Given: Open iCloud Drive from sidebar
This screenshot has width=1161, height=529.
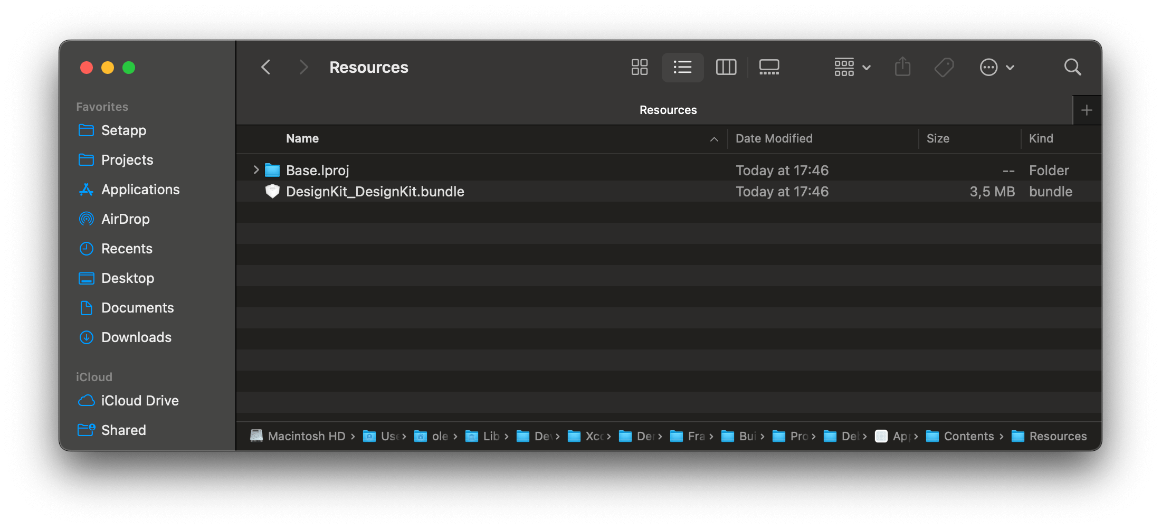Looking at the screenshot, I should (x=140, y=400).
